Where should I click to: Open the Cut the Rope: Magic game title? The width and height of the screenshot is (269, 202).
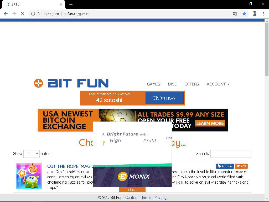pyautogui.click(x=70, y=166)
